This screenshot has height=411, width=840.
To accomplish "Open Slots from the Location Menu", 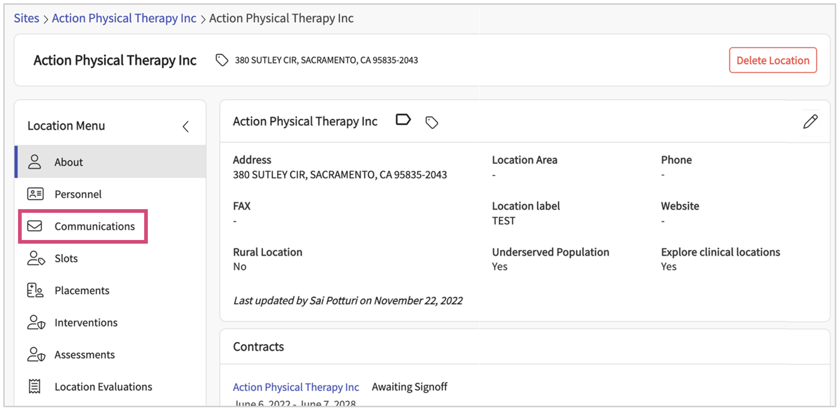I will tap(66, 259).
